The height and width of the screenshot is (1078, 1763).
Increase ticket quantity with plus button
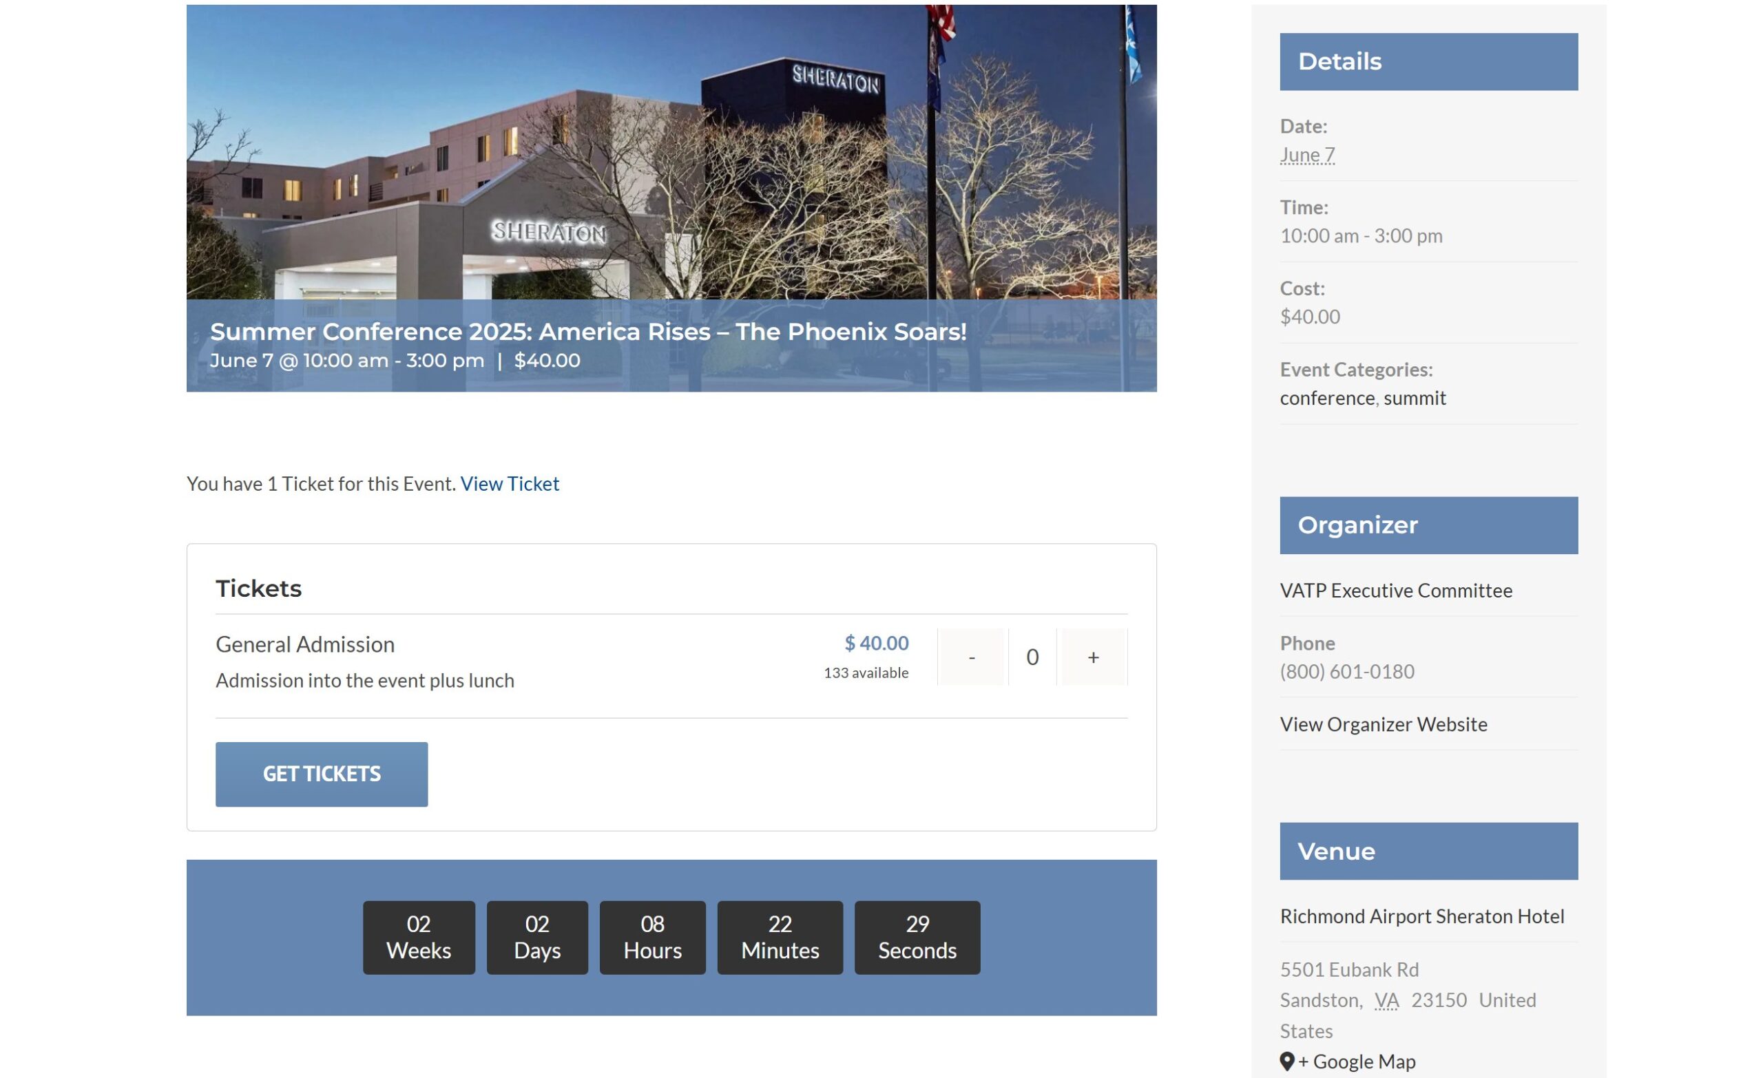click(x=1094, y=657)
